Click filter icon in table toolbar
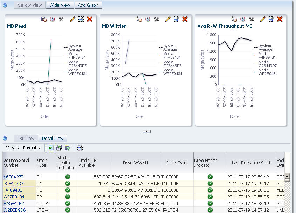The height and width of the screenshot is (213, 296). coord(68,148)
